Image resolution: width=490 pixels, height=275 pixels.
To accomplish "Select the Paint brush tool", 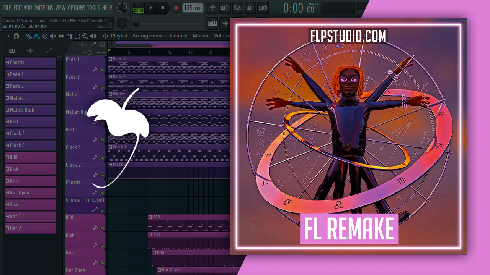I will click(37, 36).
